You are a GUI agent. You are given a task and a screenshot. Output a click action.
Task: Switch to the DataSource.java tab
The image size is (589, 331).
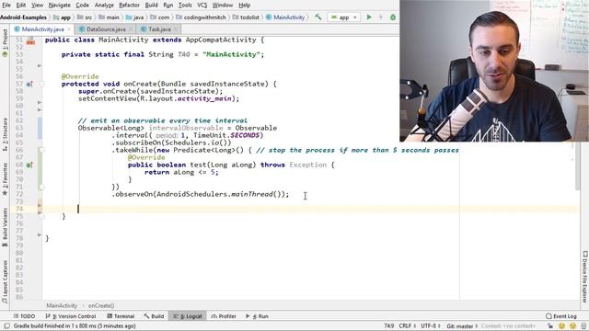(x=106, y=29)
